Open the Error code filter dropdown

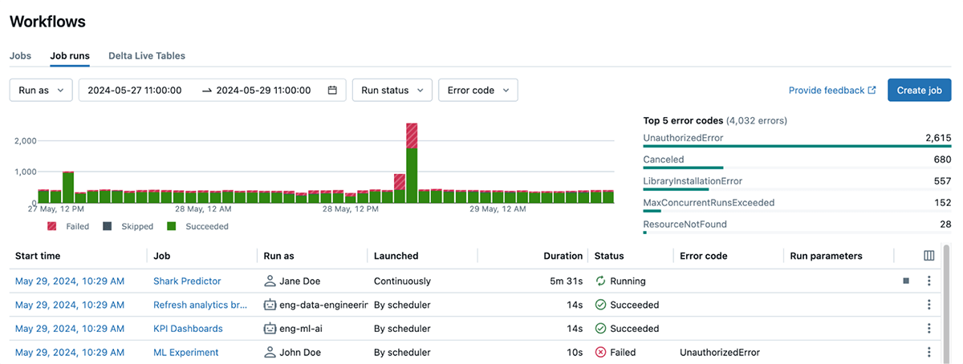(478, 91)
